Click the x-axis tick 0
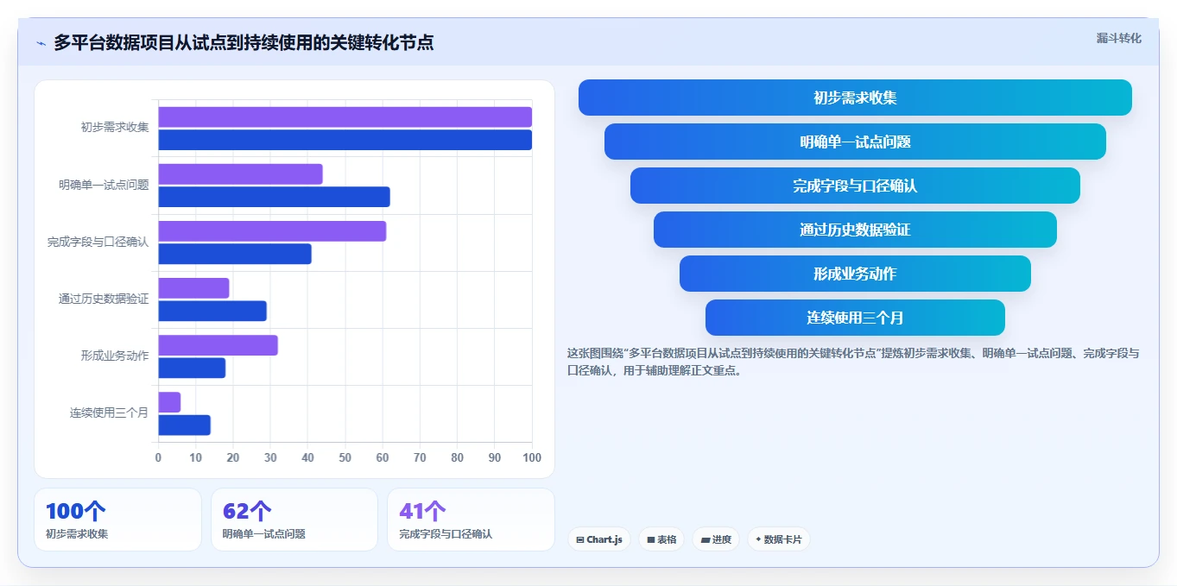 pyautogui.click(x=158, y=457)
